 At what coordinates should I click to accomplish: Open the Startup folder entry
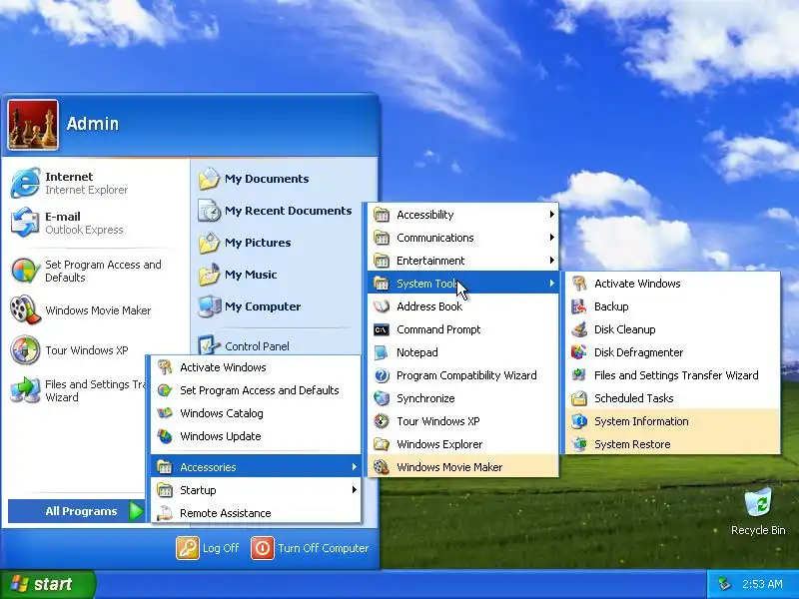coord(256,490)
